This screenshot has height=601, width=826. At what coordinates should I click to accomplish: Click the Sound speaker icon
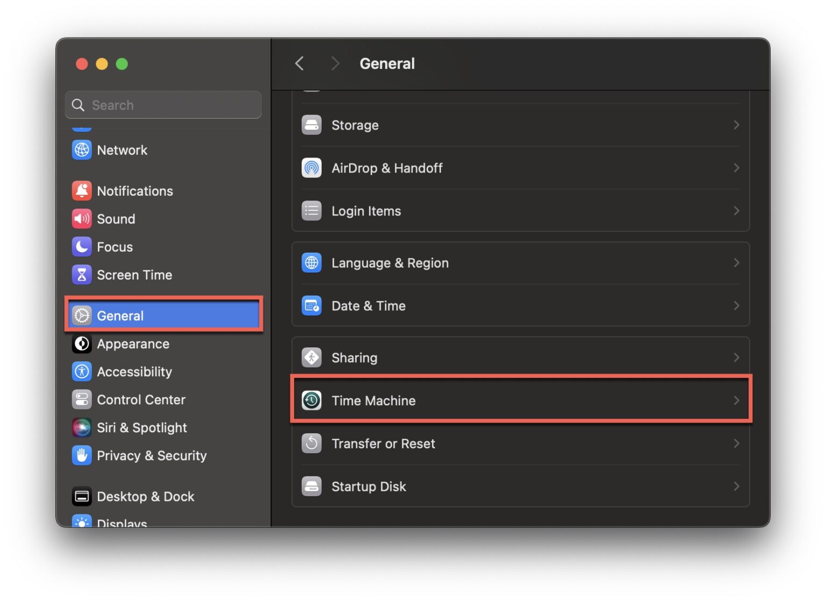tap(82, 219)
